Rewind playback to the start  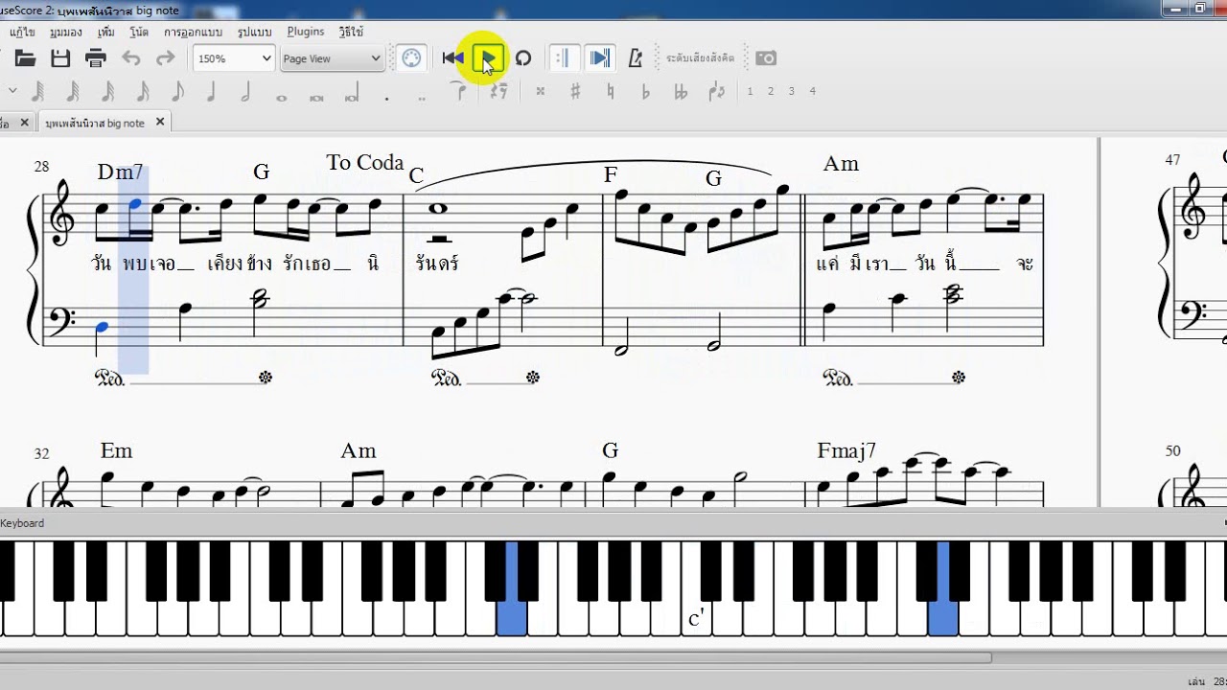(452, 58)
